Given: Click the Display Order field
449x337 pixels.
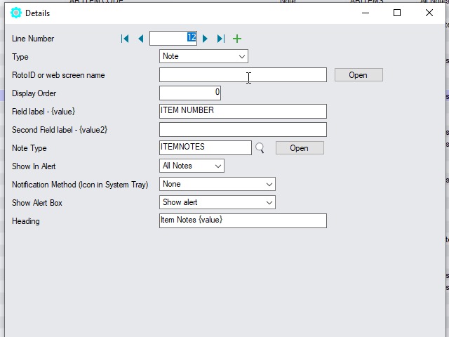Looking at the screenshot, I should coord(189,93).
